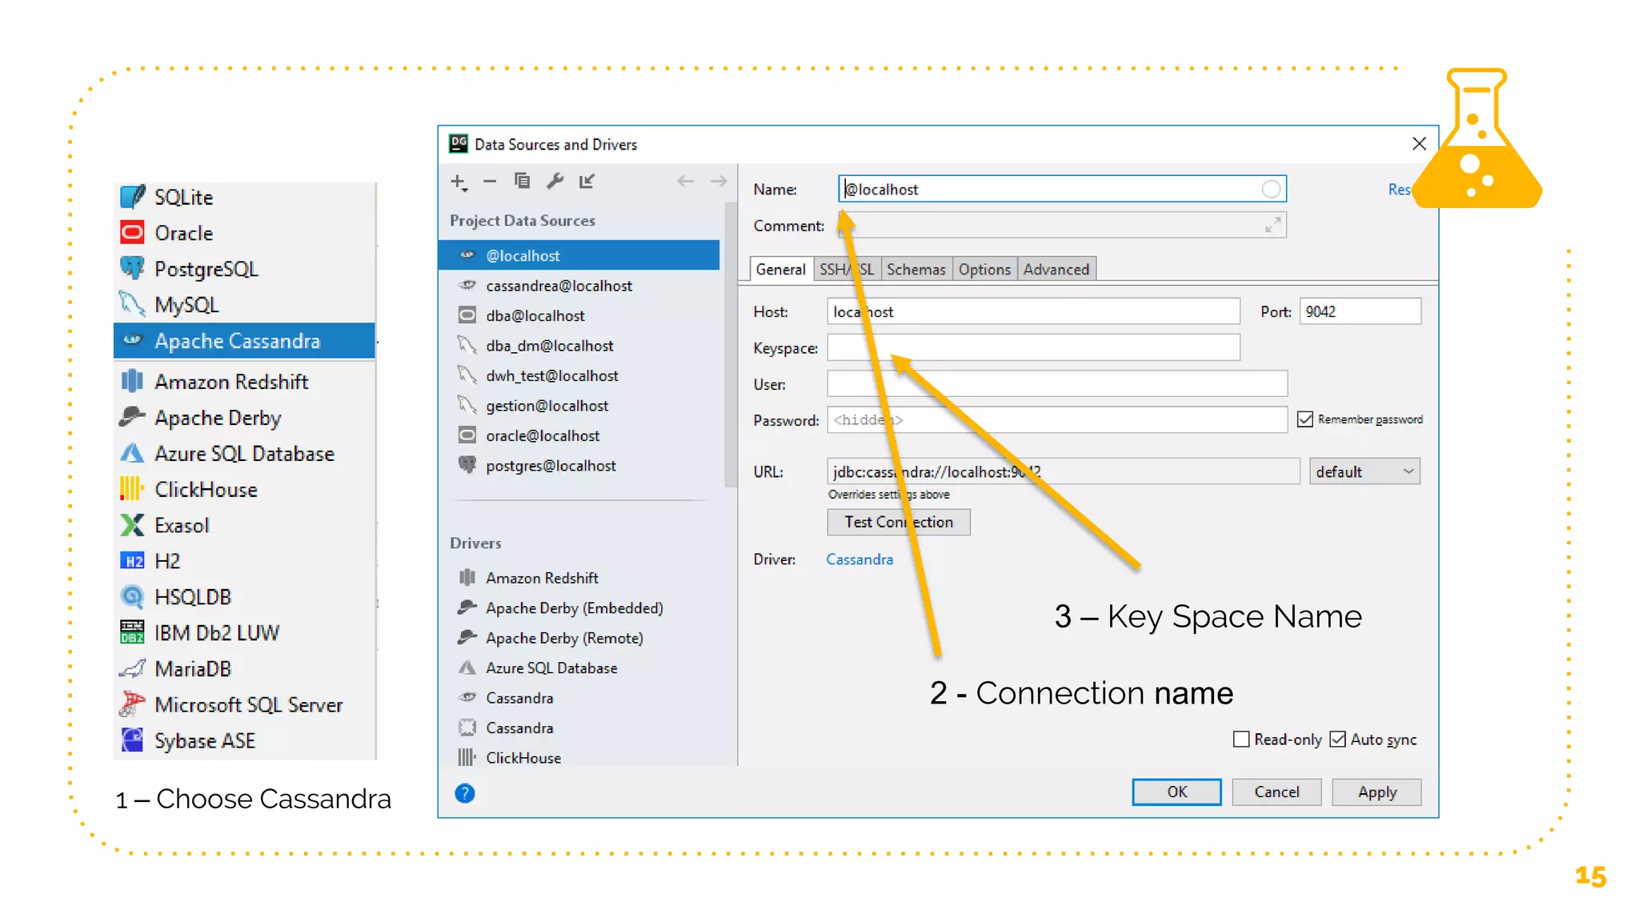This screenshot has width=1639, height=922.
Task: Choose ClickHouse from the database list
Action: click(x=245, y=490)
